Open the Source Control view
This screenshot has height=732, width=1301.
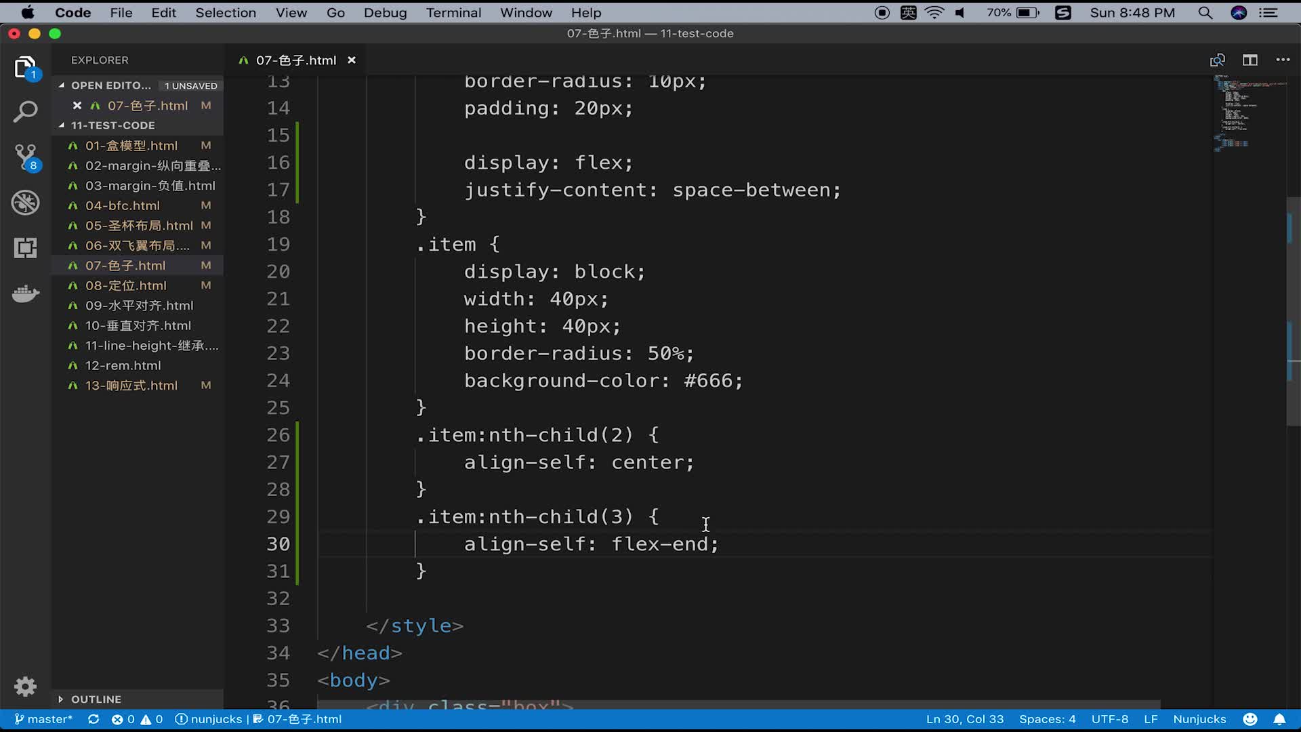(x=26, y=157)
